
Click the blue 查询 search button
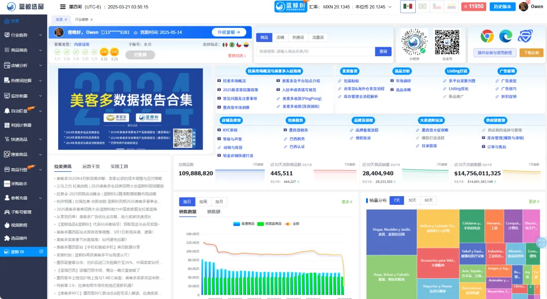tap(383, 51)
